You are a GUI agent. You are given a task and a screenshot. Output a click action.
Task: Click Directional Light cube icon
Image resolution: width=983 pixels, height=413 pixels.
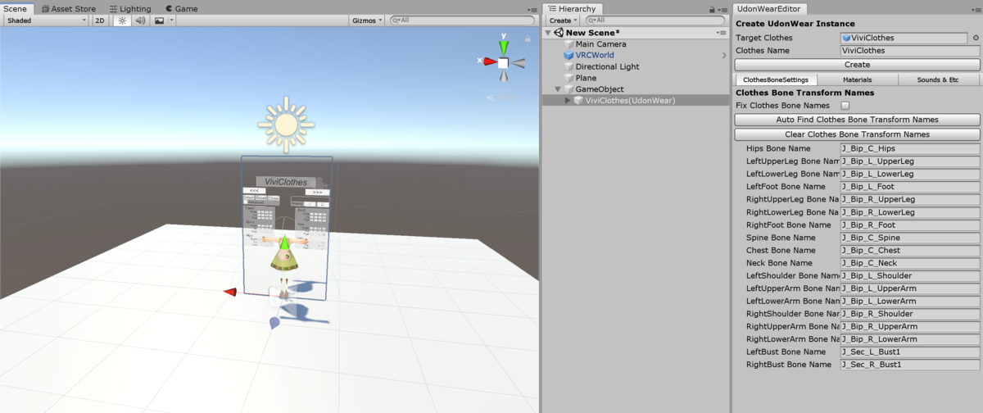[569, 67]
